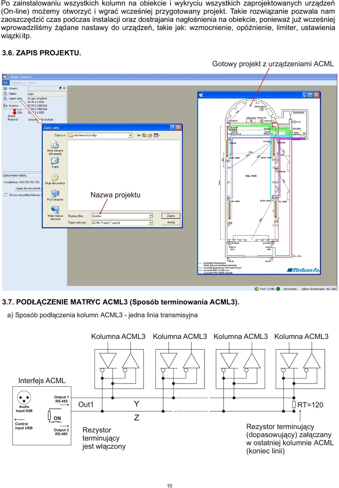The width and height of the screenshot is (339, 488).
Task: Click the file list area in Zapis jako
Action: pos(124,175)
